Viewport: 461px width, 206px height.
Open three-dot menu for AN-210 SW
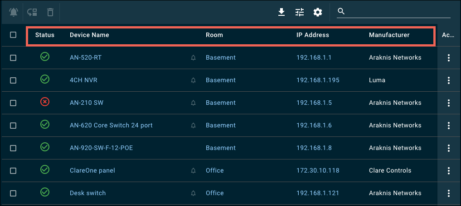[x=449, y=103]
